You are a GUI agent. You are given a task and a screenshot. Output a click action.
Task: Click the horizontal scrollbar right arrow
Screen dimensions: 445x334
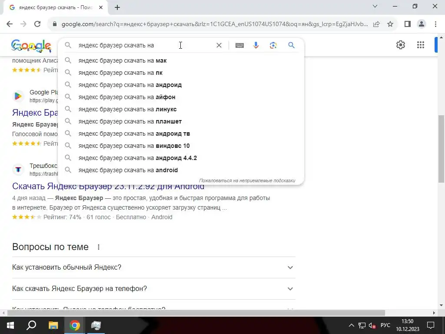pos(434,313)
